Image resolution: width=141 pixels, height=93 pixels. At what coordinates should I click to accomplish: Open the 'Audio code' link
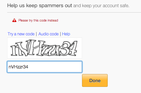coord(48,34)
